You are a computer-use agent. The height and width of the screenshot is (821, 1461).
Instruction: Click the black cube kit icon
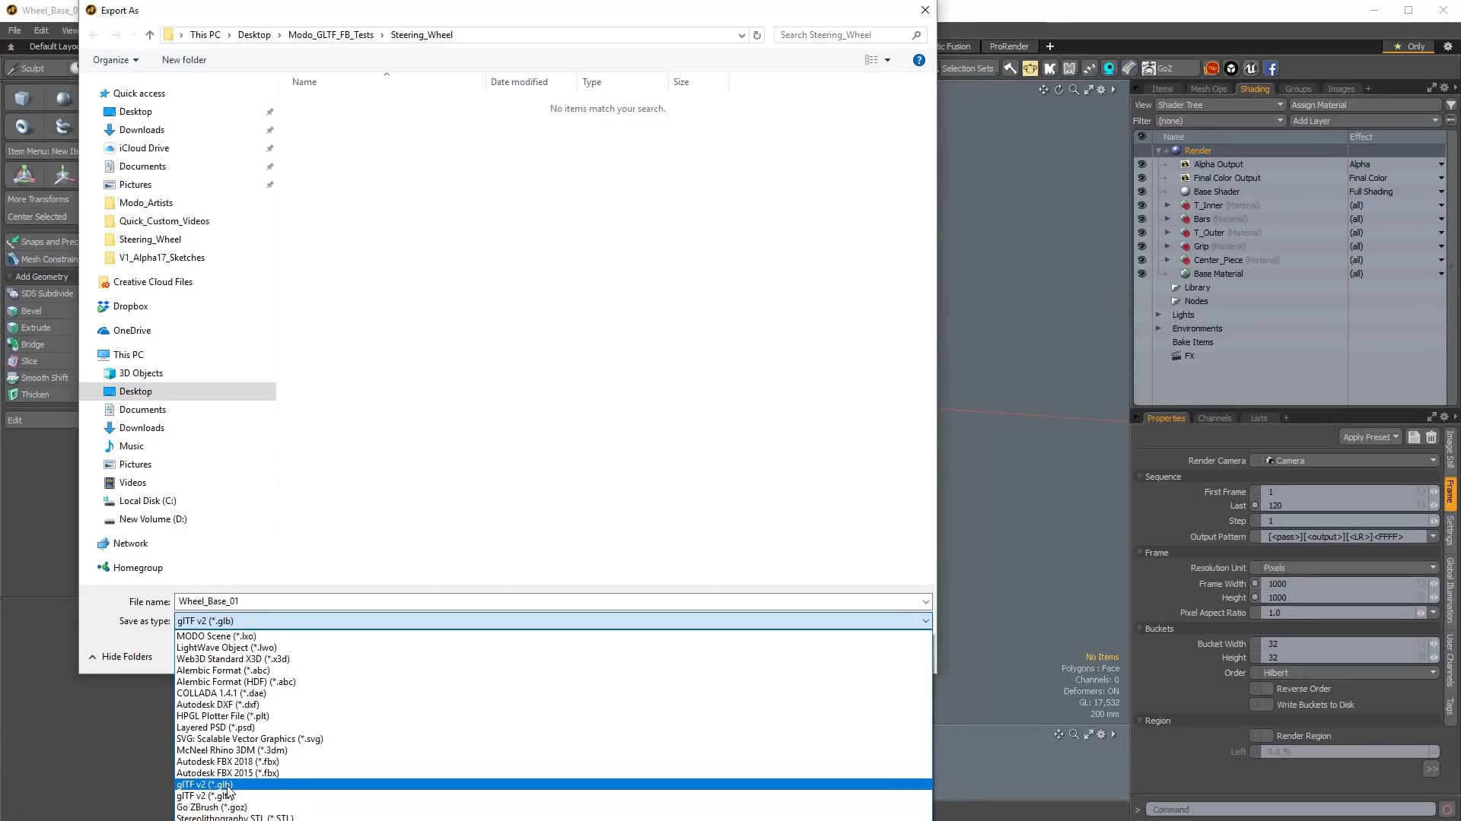point(1231,68)
